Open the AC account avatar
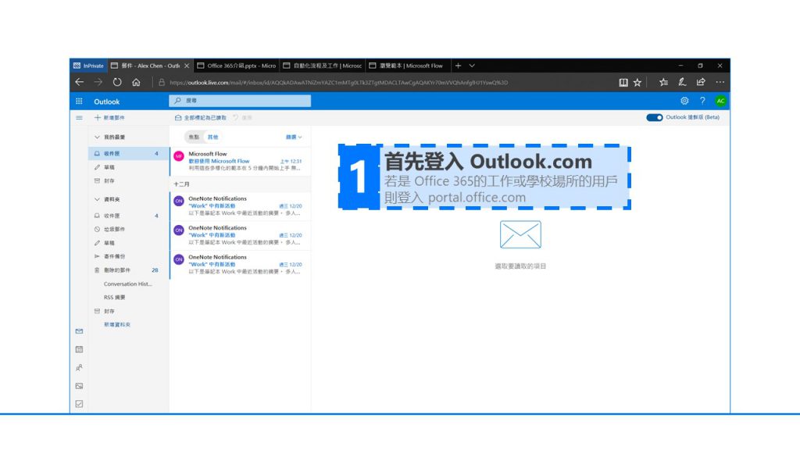Viewport: 800px width, 450px height. (720, 101)
